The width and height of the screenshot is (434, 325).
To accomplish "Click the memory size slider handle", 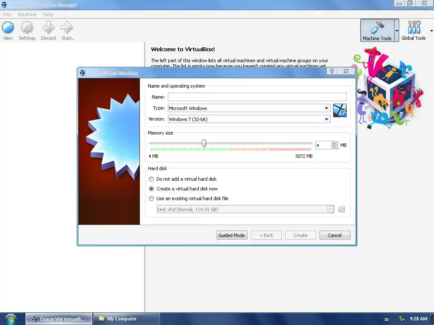I will 204,143.
